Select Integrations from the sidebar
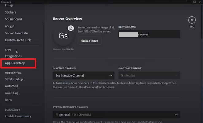 point(13,56)
